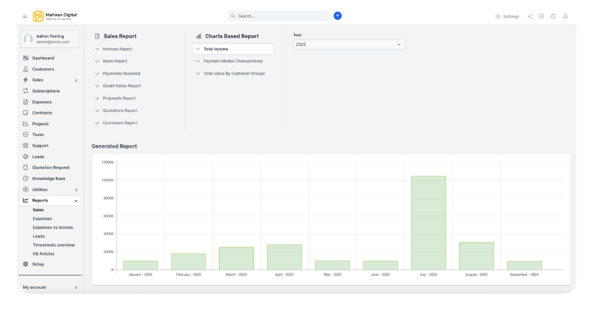Open Expenses vs Income report
This screenshot has width=598, height=318.
tap(53, 227)
